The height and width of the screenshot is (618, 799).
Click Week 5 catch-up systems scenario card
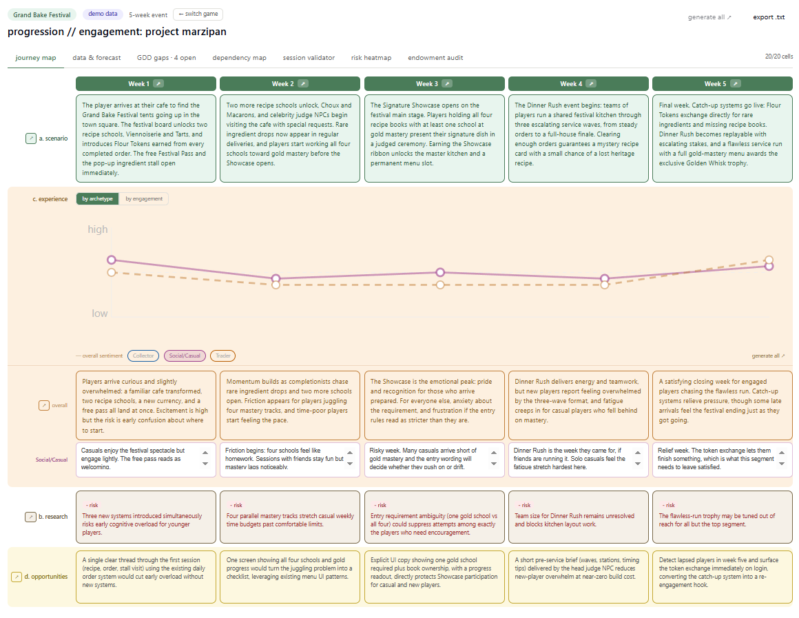723,138
